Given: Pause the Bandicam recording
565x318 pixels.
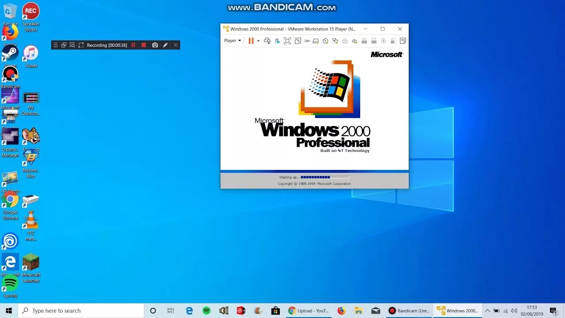Looking at the screenshot, I should click(133, 45).
